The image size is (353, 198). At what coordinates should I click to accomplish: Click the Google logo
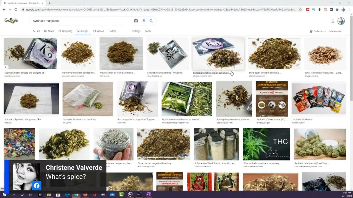pyautogui.click(x=11, y=21)
